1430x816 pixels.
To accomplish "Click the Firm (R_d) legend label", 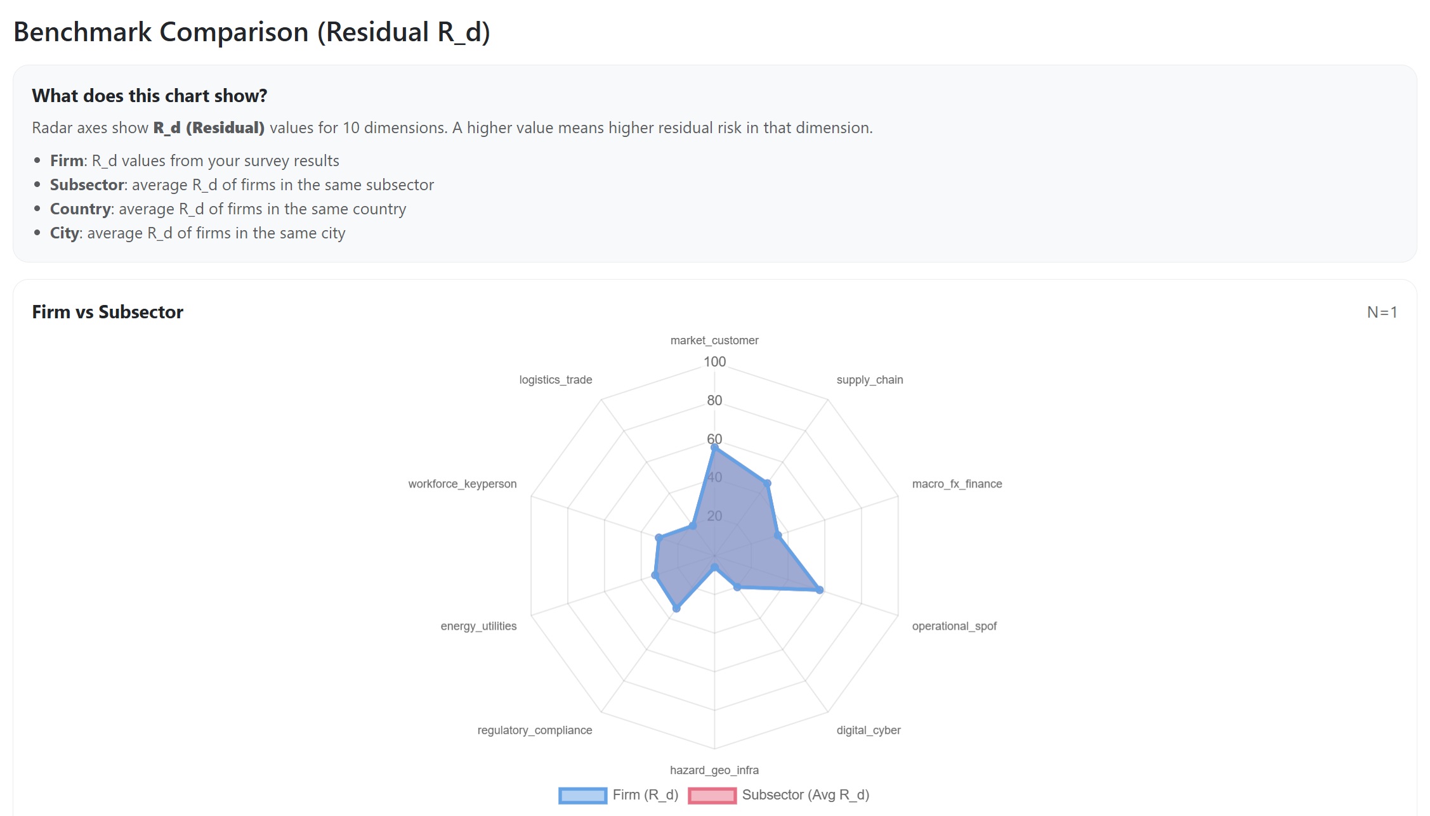I will 645,795.
